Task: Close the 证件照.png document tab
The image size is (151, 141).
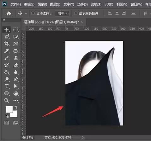Action: (82, 22)
